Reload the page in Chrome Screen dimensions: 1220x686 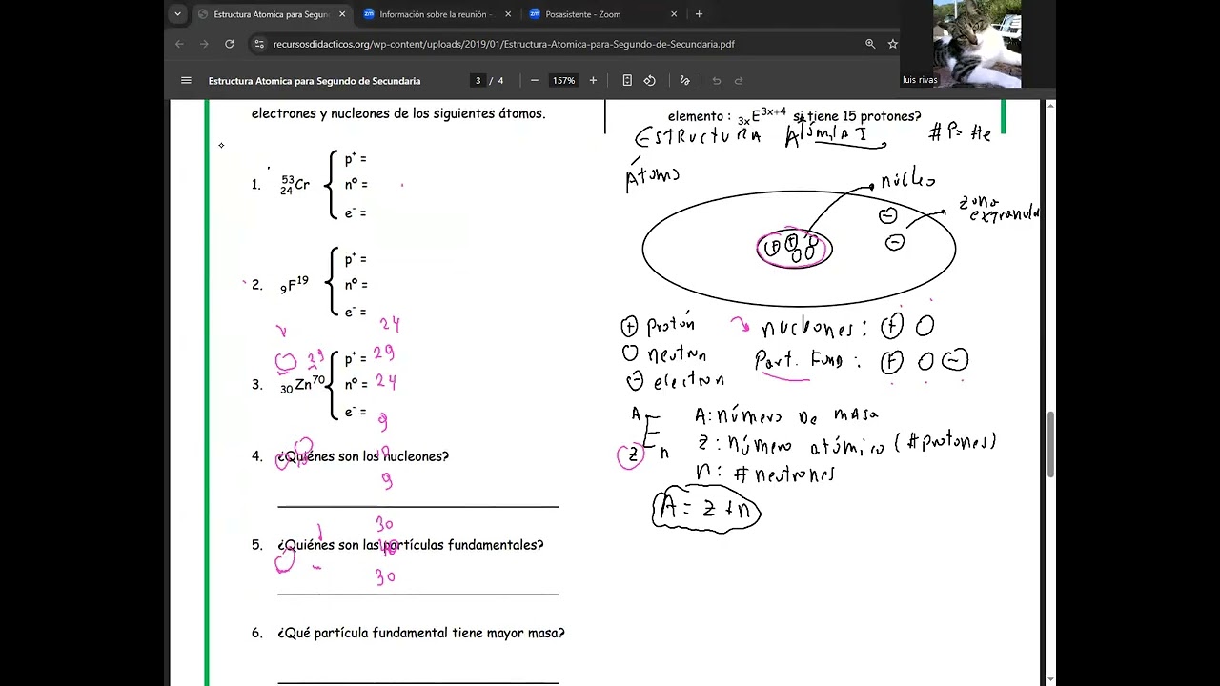230,44
